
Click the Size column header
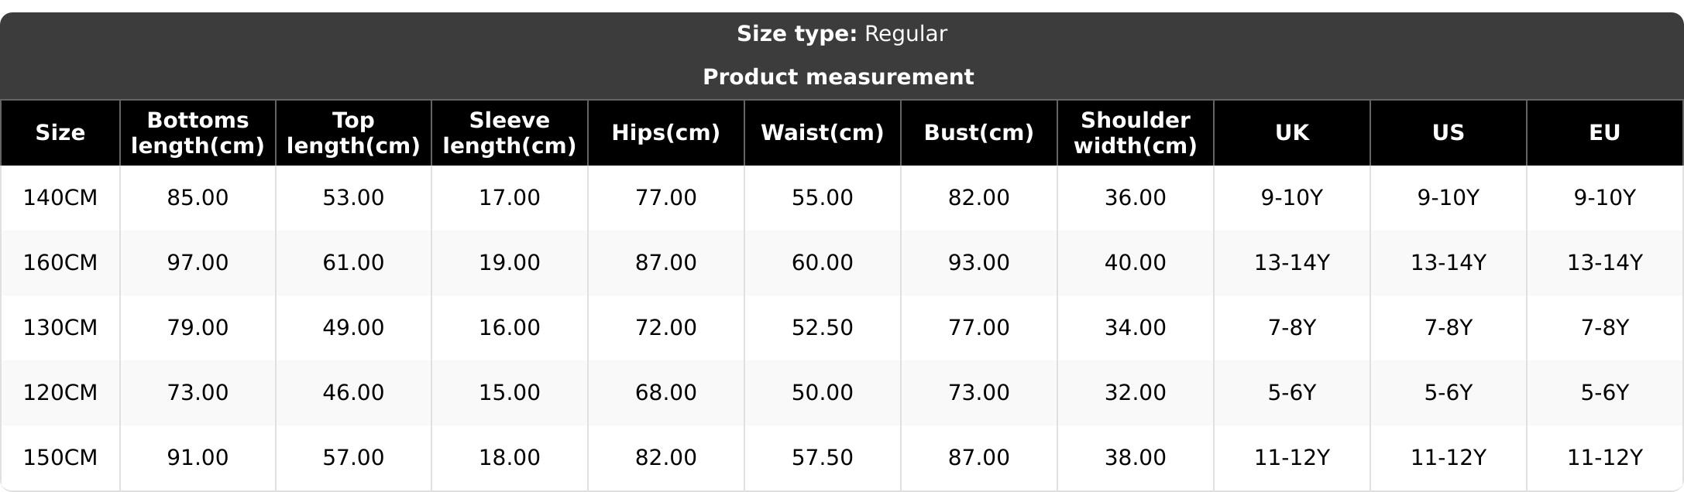pyautogui.click(x=60, y=133)
